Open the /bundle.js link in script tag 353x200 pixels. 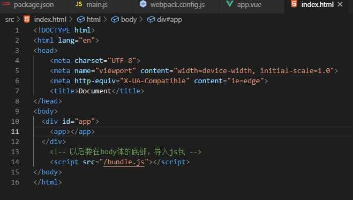point(124,162)
